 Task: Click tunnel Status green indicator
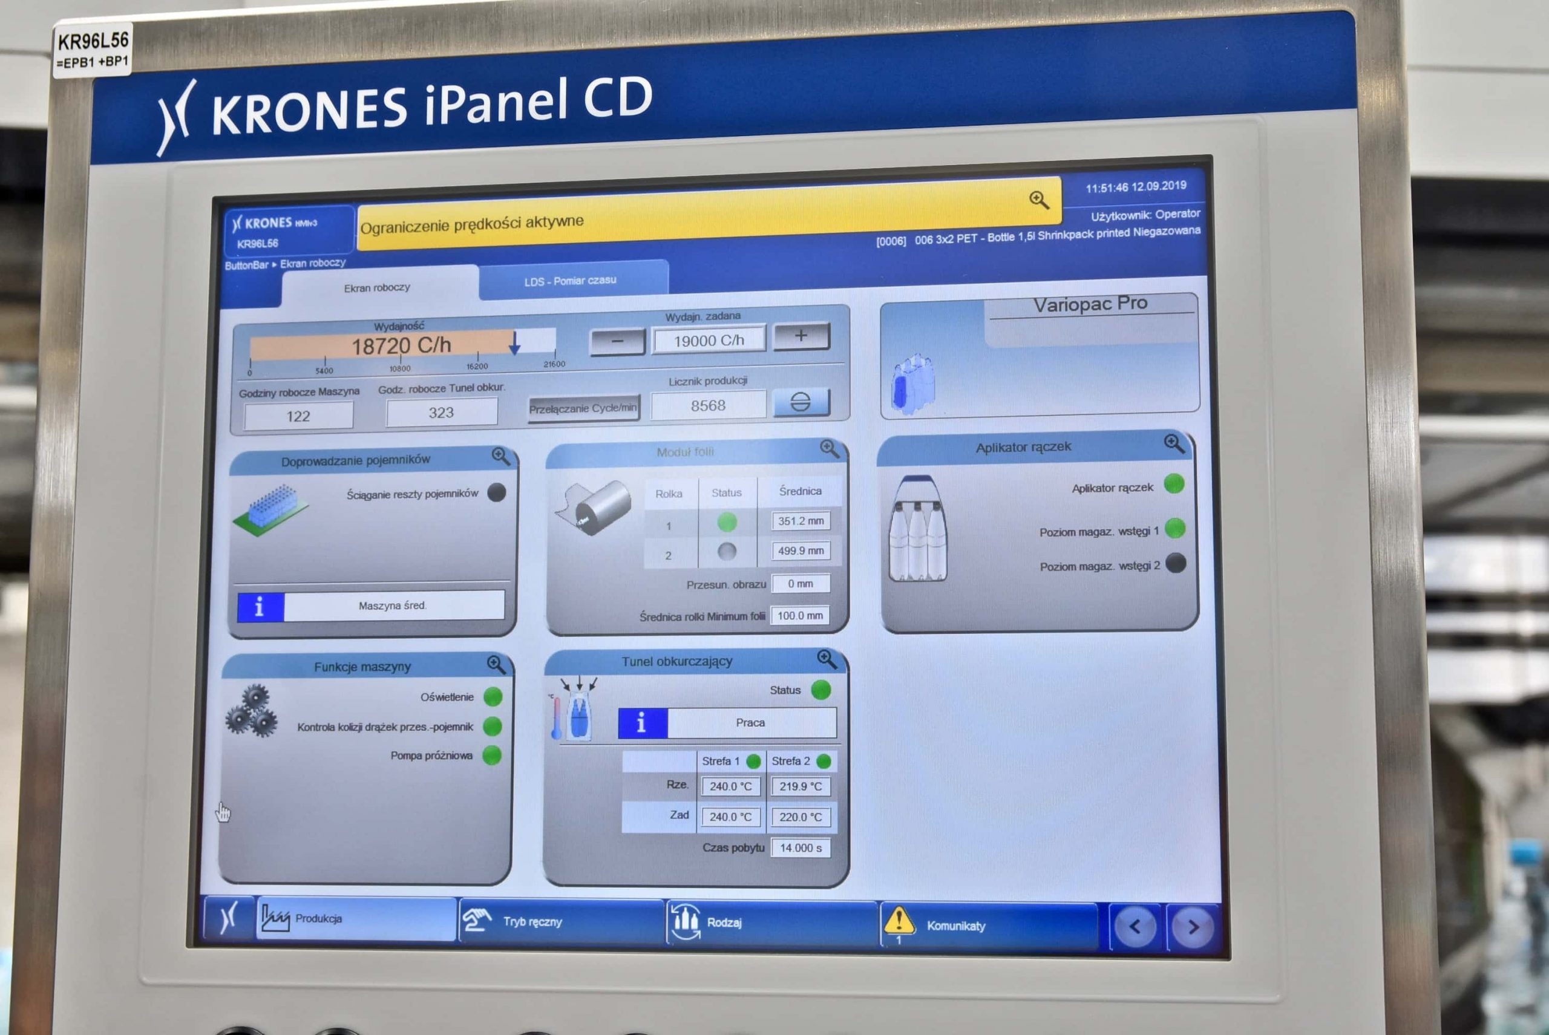point(820,690)
